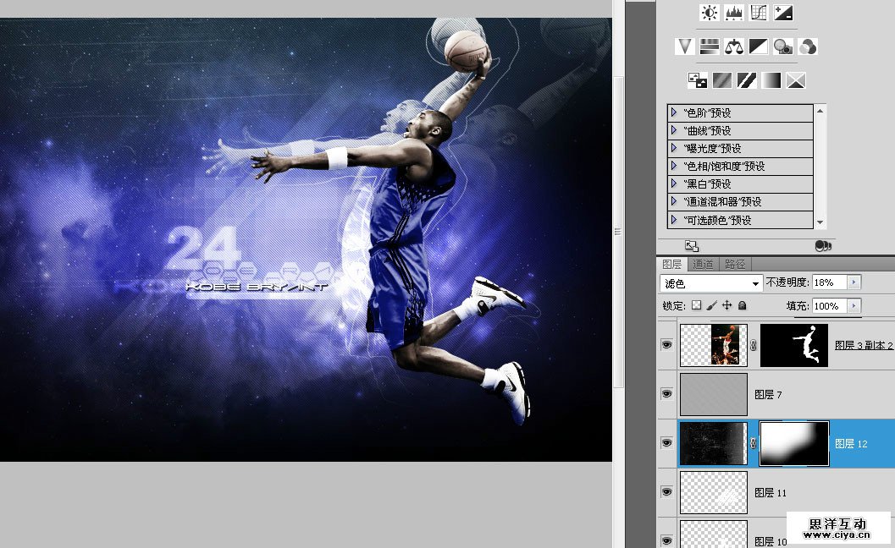
Task: Add a Brightness/Contrast adjustment
Action: coord(710,13)
